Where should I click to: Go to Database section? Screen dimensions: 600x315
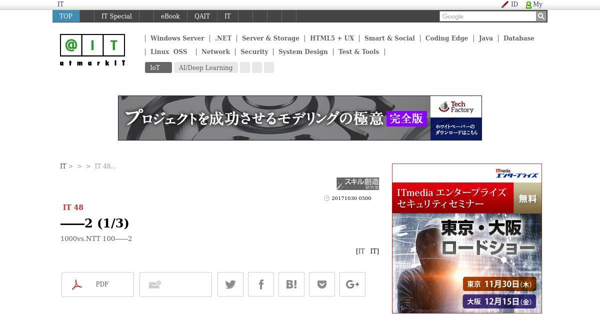518,38
